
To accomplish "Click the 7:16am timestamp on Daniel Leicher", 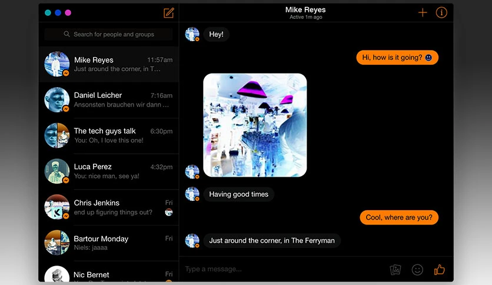I will pyautogui.click(x=161, y=95).
